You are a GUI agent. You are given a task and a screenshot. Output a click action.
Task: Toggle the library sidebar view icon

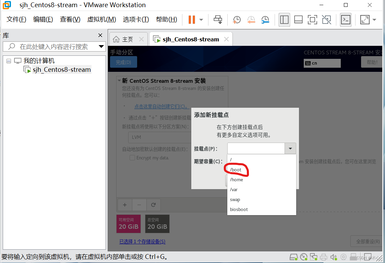pyautogui.click(x=284, y=19)
